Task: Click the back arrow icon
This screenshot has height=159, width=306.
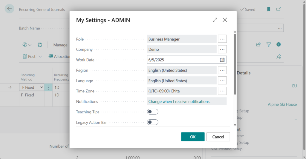Action: [10, 9]
